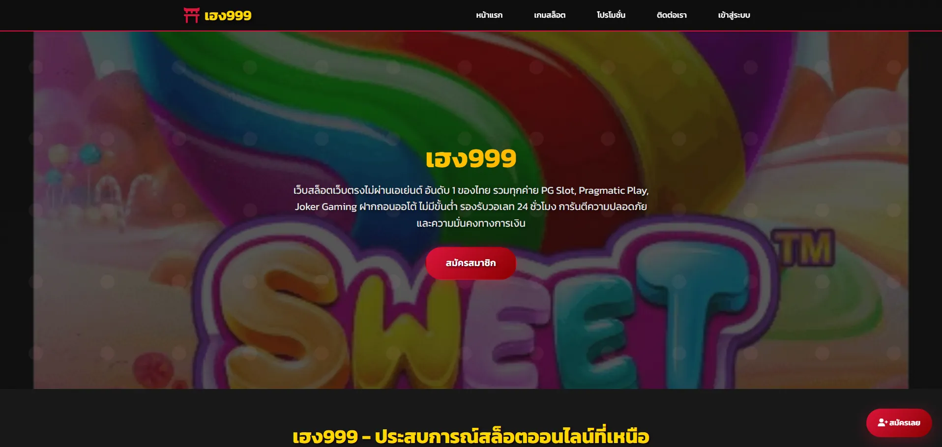Click the red torii gate logo icon
The height and width of the screenshot is (447, 942).
pyautogui.click(x=191, y=15)
